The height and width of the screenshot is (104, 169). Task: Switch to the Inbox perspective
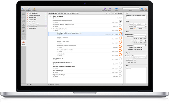[23, 15]
